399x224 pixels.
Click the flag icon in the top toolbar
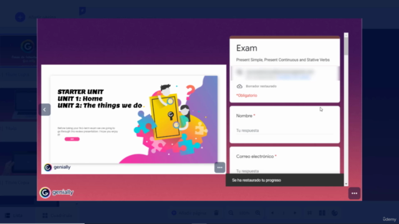(82, 11)
